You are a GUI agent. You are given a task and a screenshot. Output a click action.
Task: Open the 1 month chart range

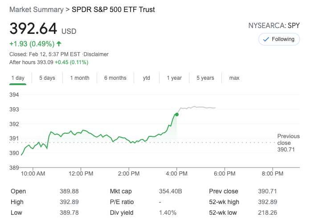tap(80, 78)
